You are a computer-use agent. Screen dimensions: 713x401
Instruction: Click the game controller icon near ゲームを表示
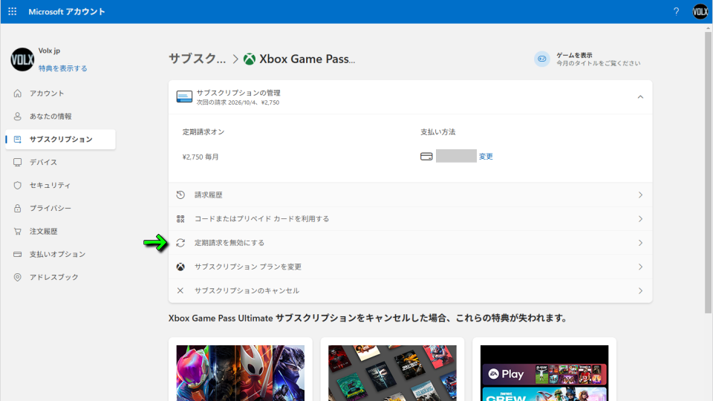click(542, 59)
